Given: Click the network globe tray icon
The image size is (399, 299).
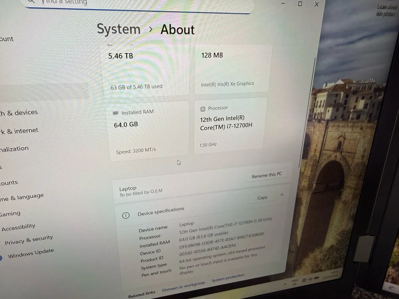Looking at the screenshot, I should click(x=304, y=280).
